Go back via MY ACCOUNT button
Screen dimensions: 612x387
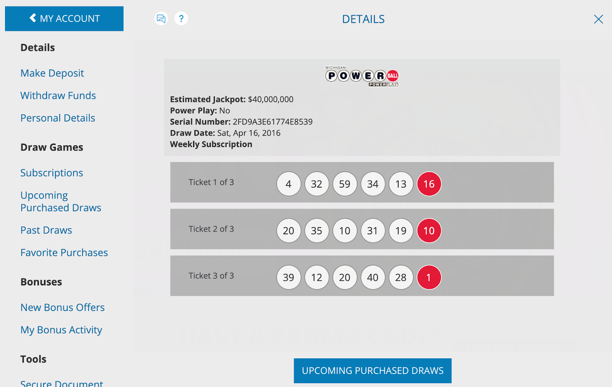coord(64,18)
